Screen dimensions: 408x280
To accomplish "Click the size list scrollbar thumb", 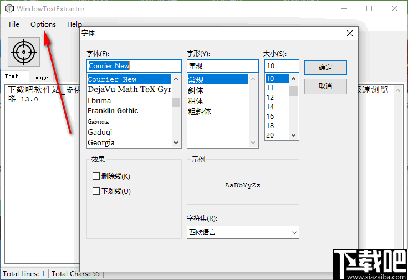I will click(294, 91).
